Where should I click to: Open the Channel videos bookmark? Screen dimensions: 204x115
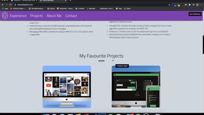point(18,9)
